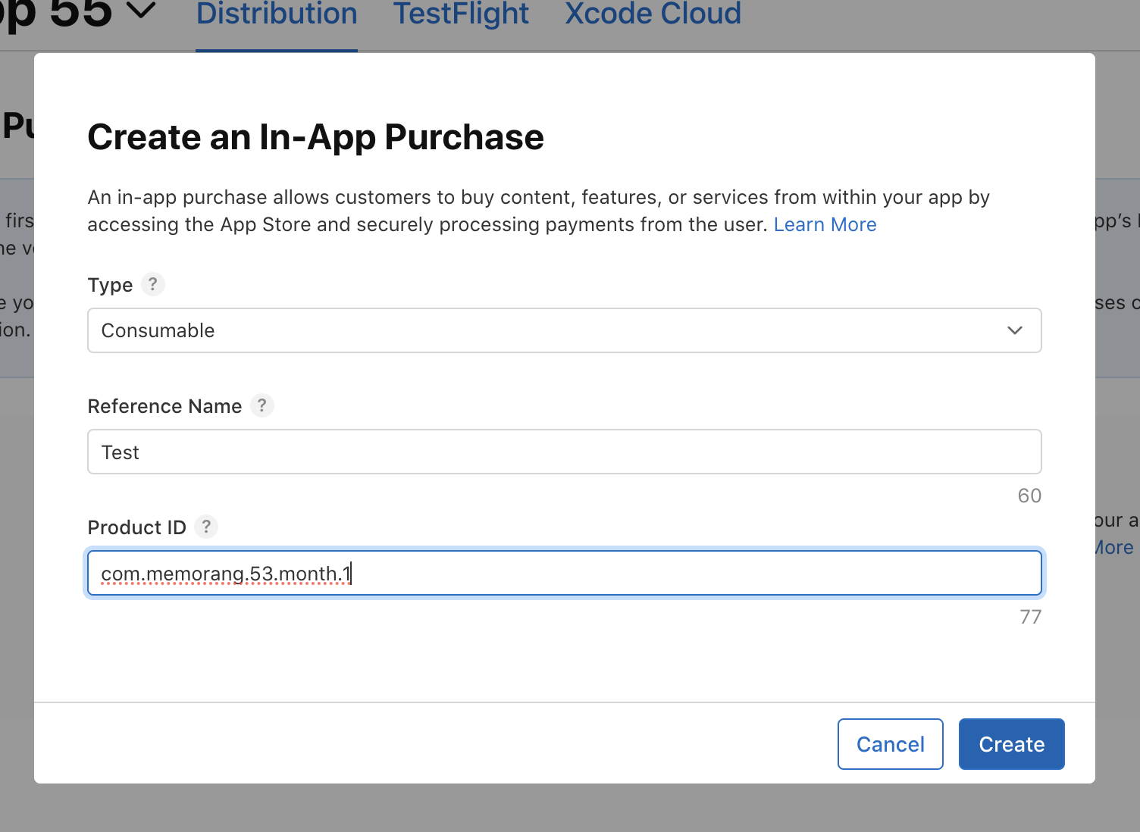Click the Create an In-App Purchase heading
Screen dimensions: 1140x832
point(315,137)
